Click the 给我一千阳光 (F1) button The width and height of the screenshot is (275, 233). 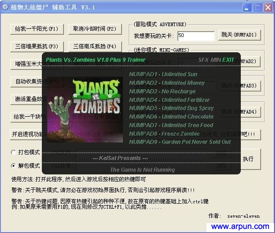(x=37, y=29)
